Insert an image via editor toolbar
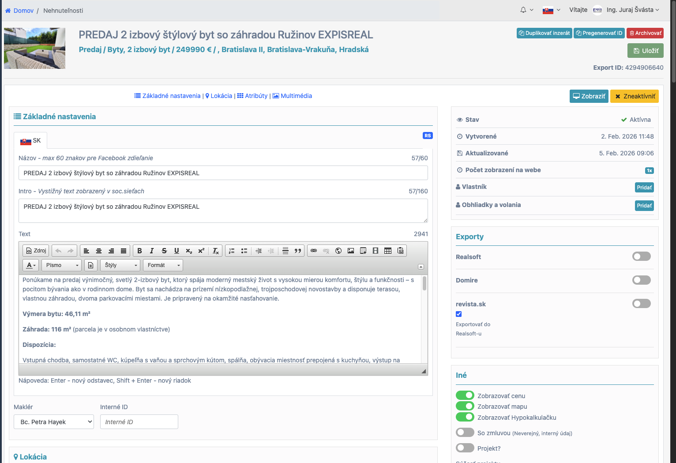 tap(351, 251)
